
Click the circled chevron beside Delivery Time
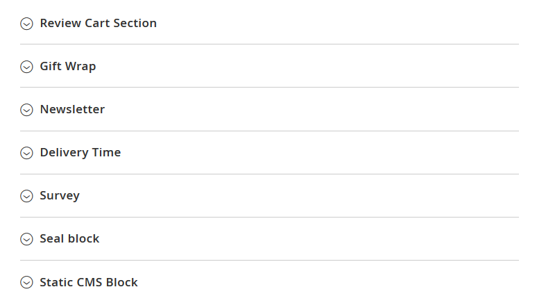click(26, 153)
